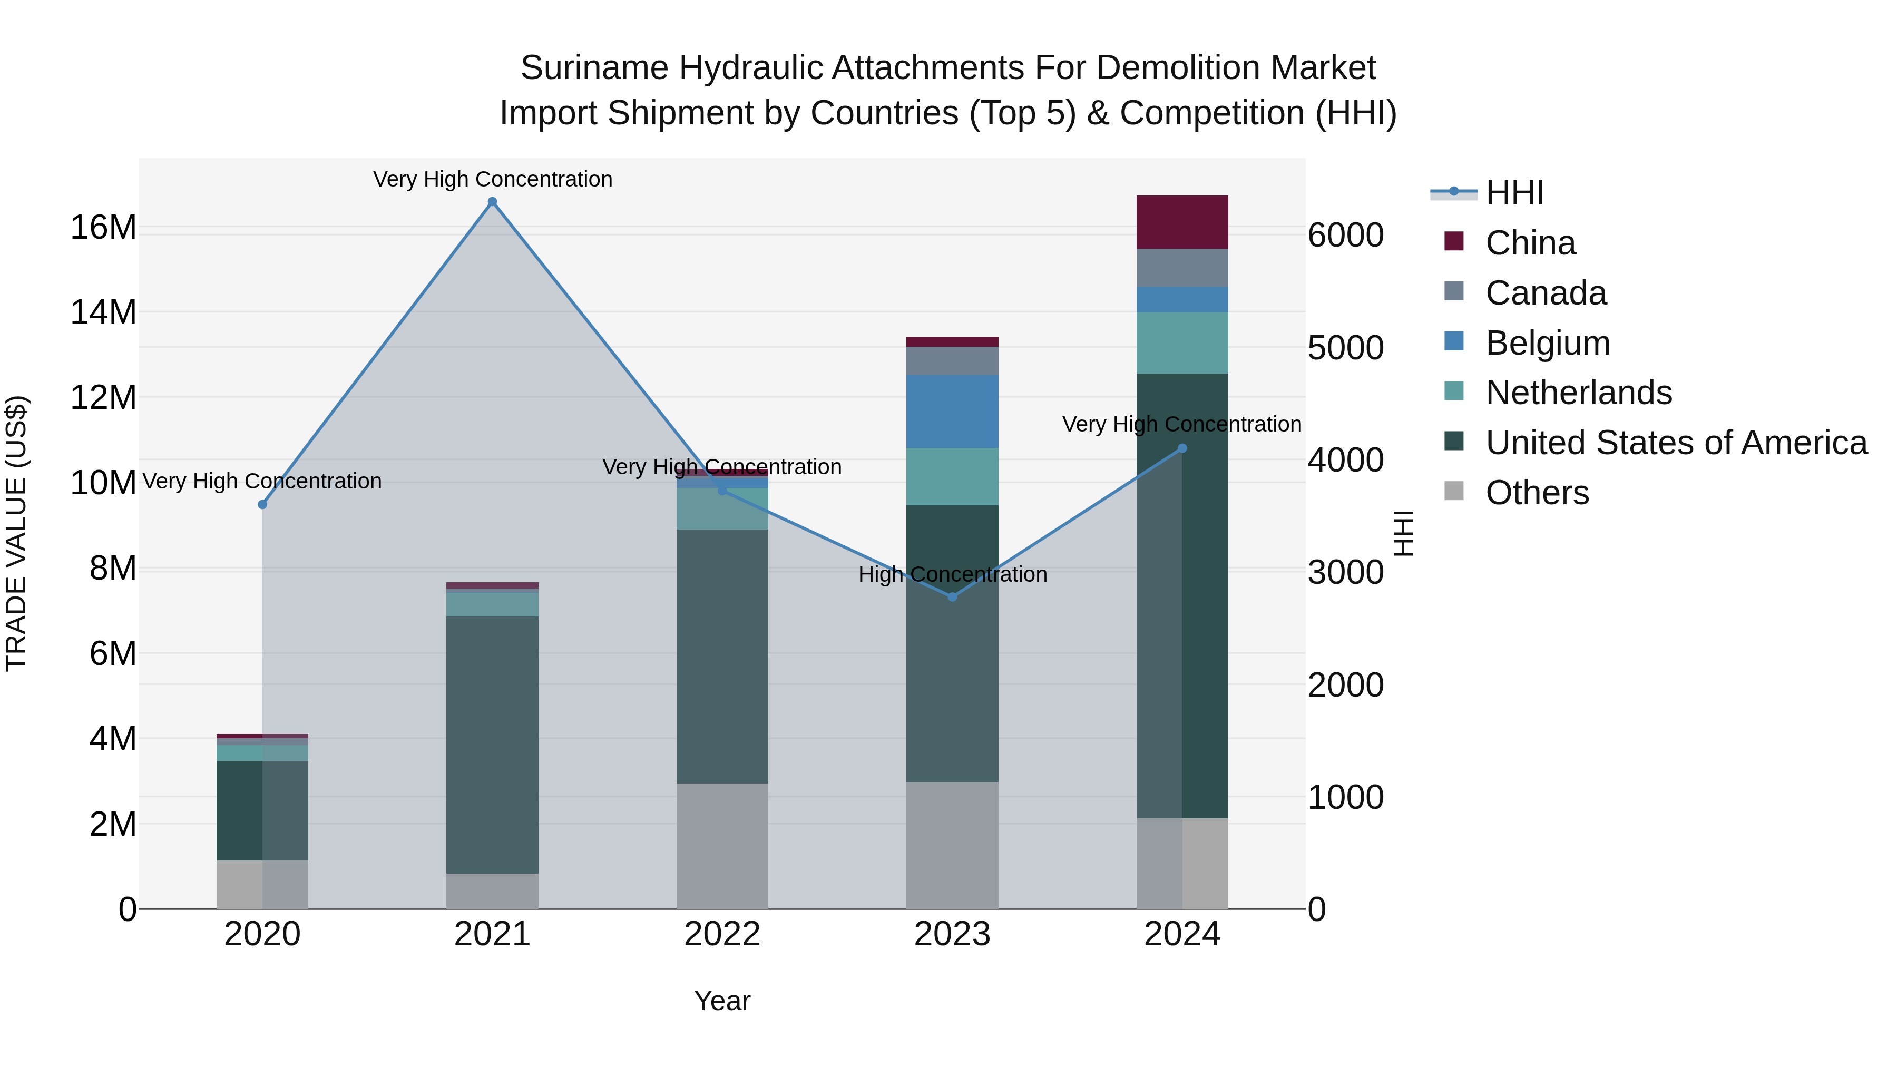Click the chart title text
The image size is (1897, 1067).
point(948,90)
